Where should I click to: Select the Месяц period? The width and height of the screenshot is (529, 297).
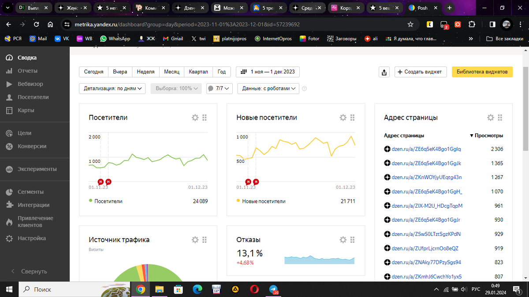(x=172, y=72)
